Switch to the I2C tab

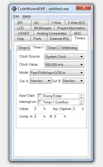(40, 23)
